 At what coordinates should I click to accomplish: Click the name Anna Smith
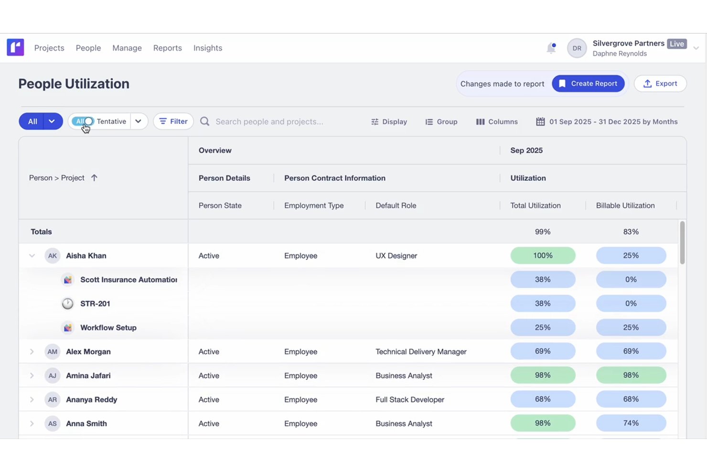coord(86,423)
